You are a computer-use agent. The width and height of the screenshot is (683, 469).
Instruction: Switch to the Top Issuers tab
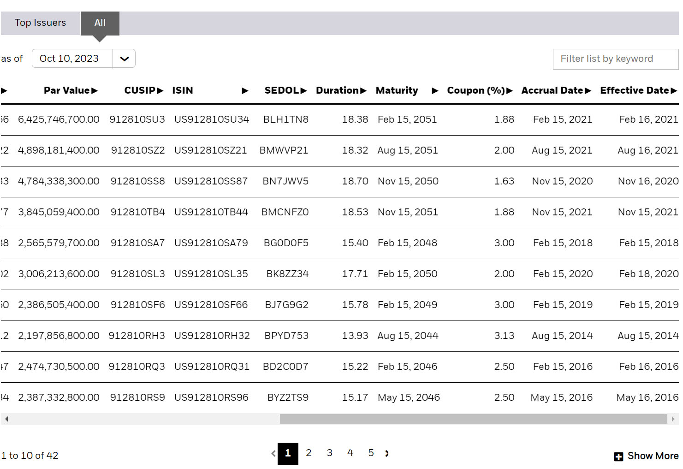40,23
